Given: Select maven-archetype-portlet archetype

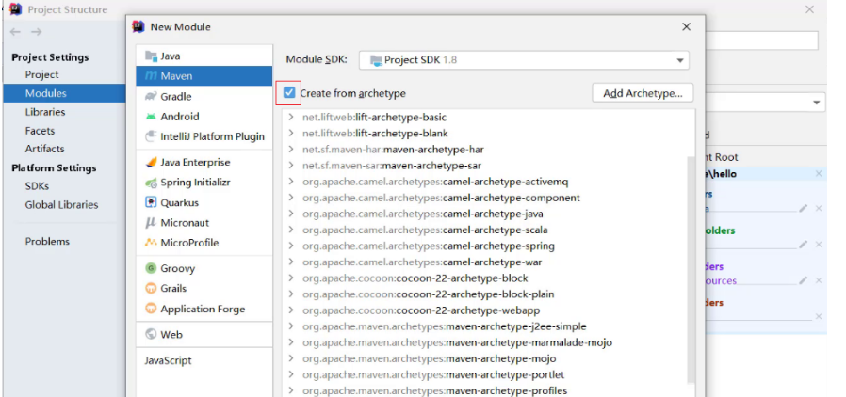Looking at the screenshot, I should coord(433,375).
